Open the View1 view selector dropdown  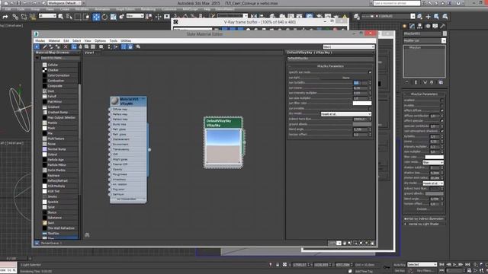pos(348,47)
